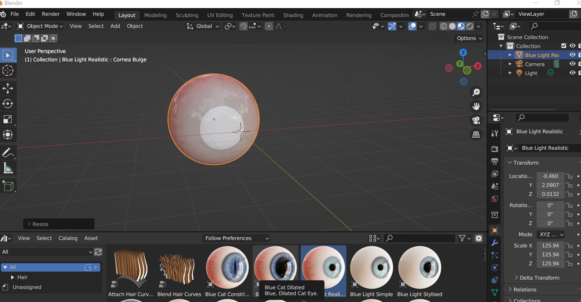
Task: Select the Measure tool
Action: click(x=8, y=168)
